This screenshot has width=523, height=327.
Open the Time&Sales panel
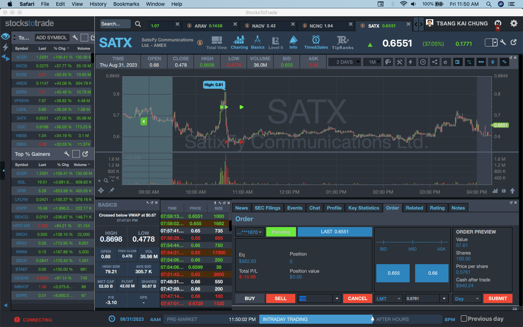tap(316, 43)
